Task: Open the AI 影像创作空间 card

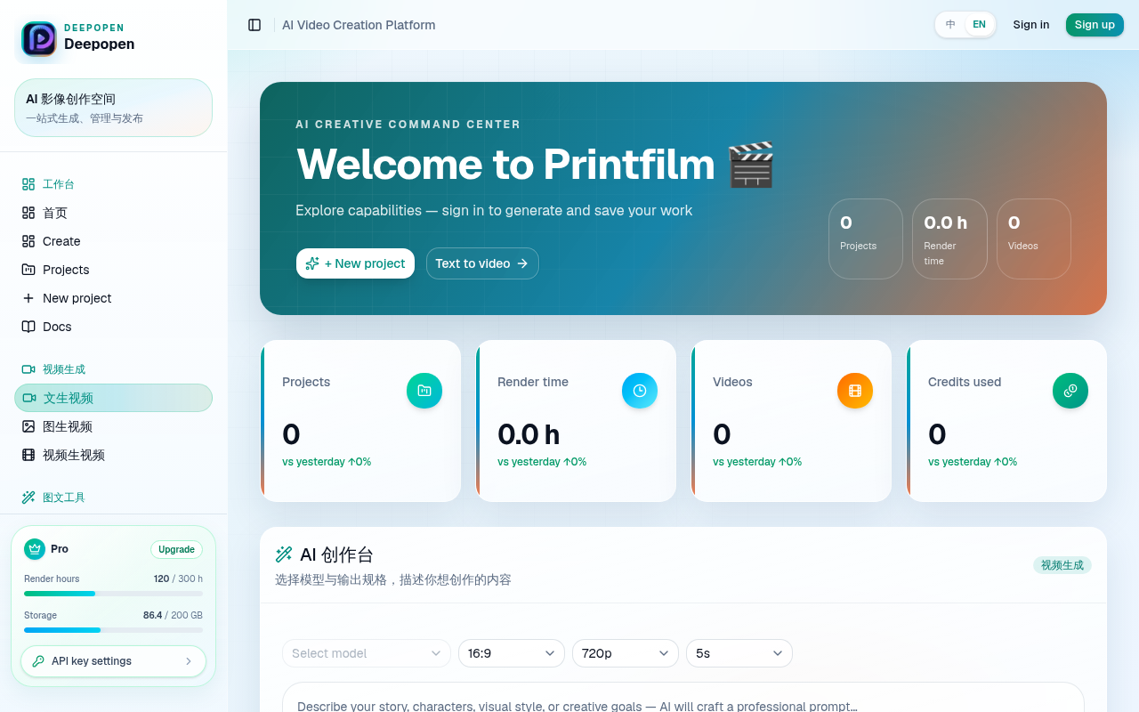Action: tap(113, 108)
